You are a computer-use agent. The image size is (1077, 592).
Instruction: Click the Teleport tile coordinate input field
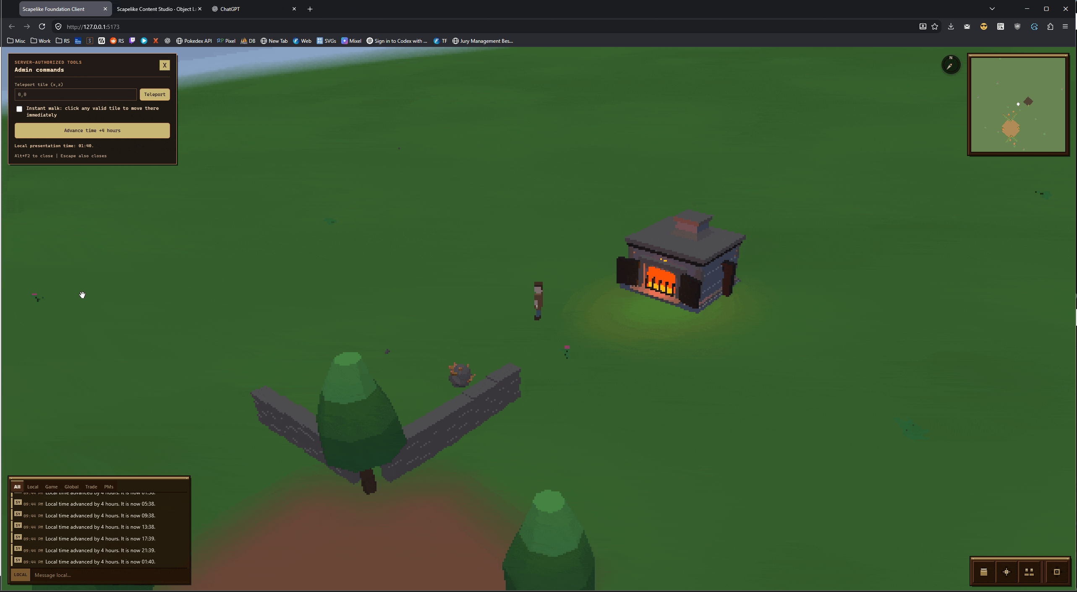(76, 94)
